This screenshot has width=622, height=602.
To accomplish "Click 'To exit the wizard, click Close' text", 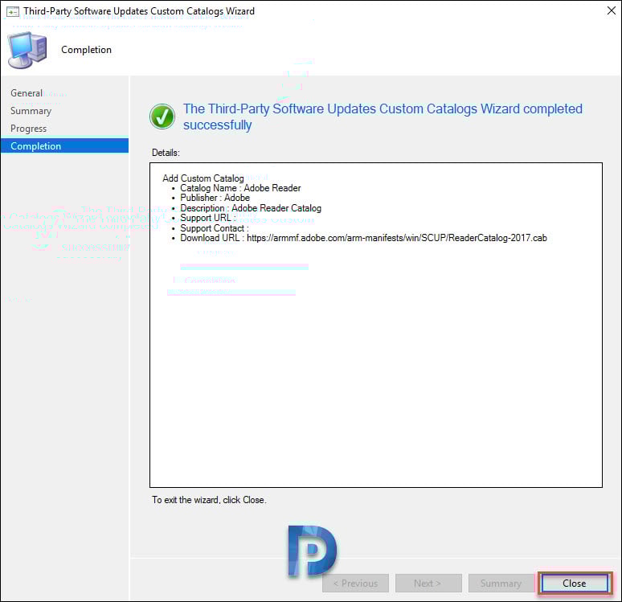I will pos(209,500).
